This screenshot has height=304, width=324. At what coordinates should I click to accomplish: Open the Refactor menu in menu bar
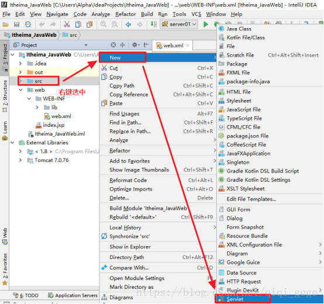(x=125, y=14)
